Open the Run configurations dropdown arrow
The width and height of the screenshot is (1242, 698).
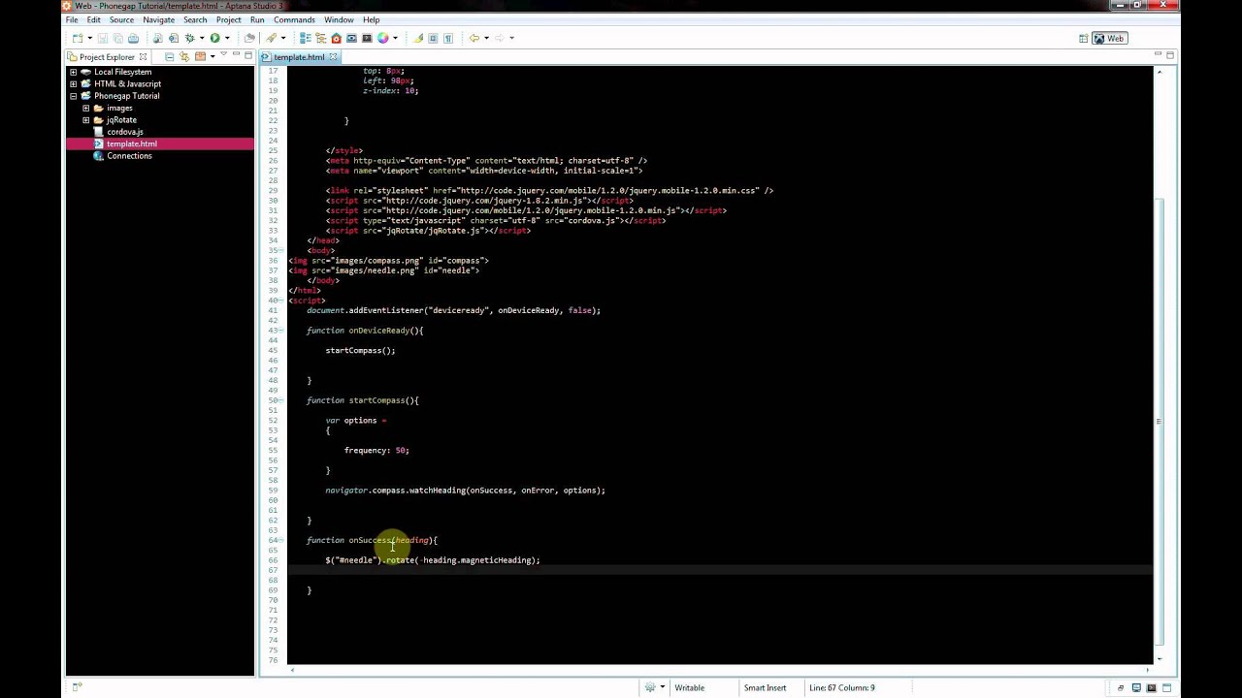pyautogui.click(x=227, y=38)
